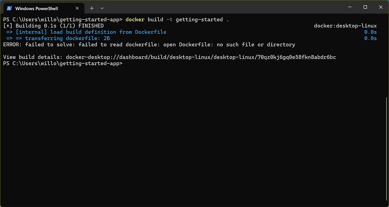Click the yellow "docker" command word

coord(135,19)
